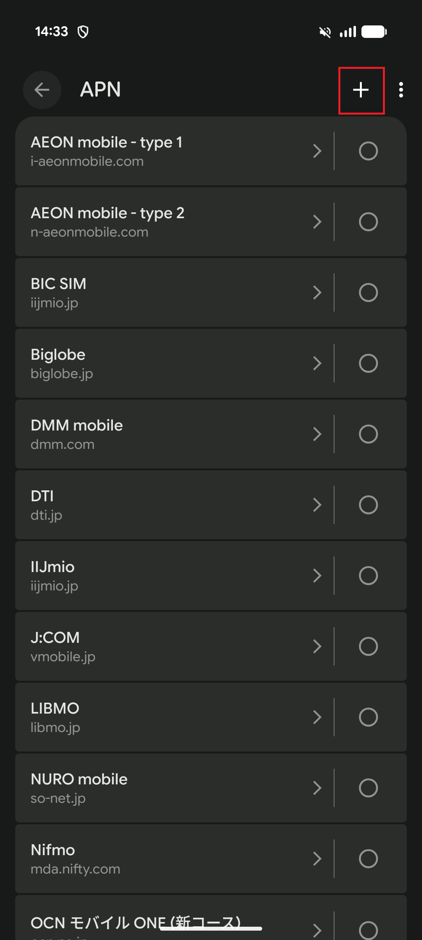This screenshot has height=940, width=422.
Task: Tap the signal strength bars icon
Action: coord(348,32)
